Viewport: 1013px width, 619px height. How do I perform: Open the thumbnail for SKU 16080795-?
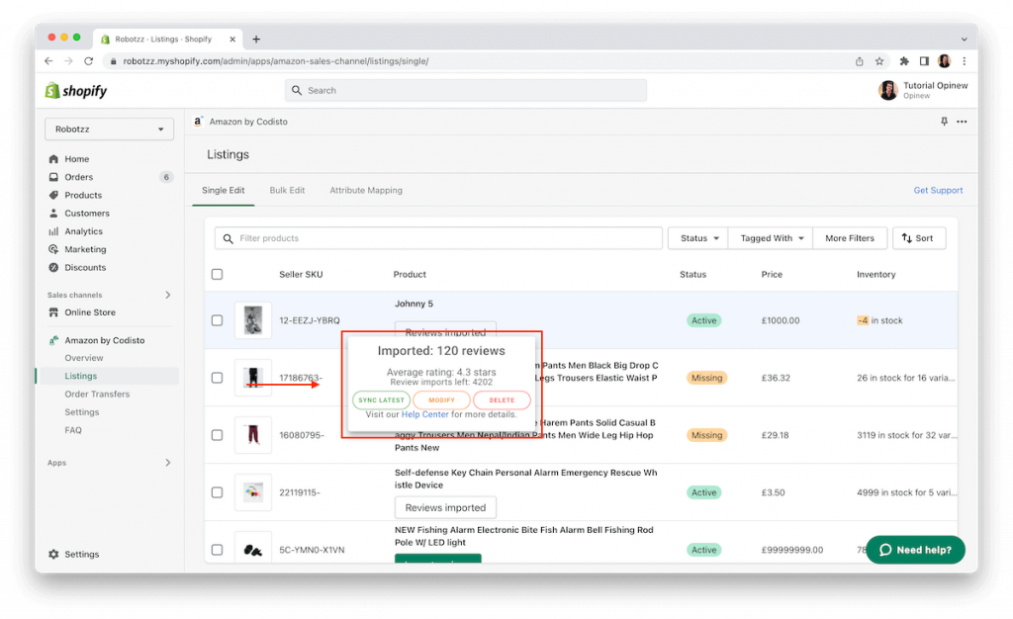tap(252, 435)
